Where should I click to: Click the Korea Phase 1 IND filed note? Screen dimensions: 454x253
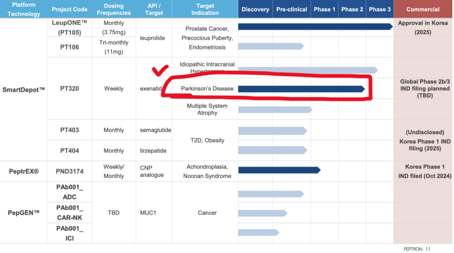[x=425, y=171]
